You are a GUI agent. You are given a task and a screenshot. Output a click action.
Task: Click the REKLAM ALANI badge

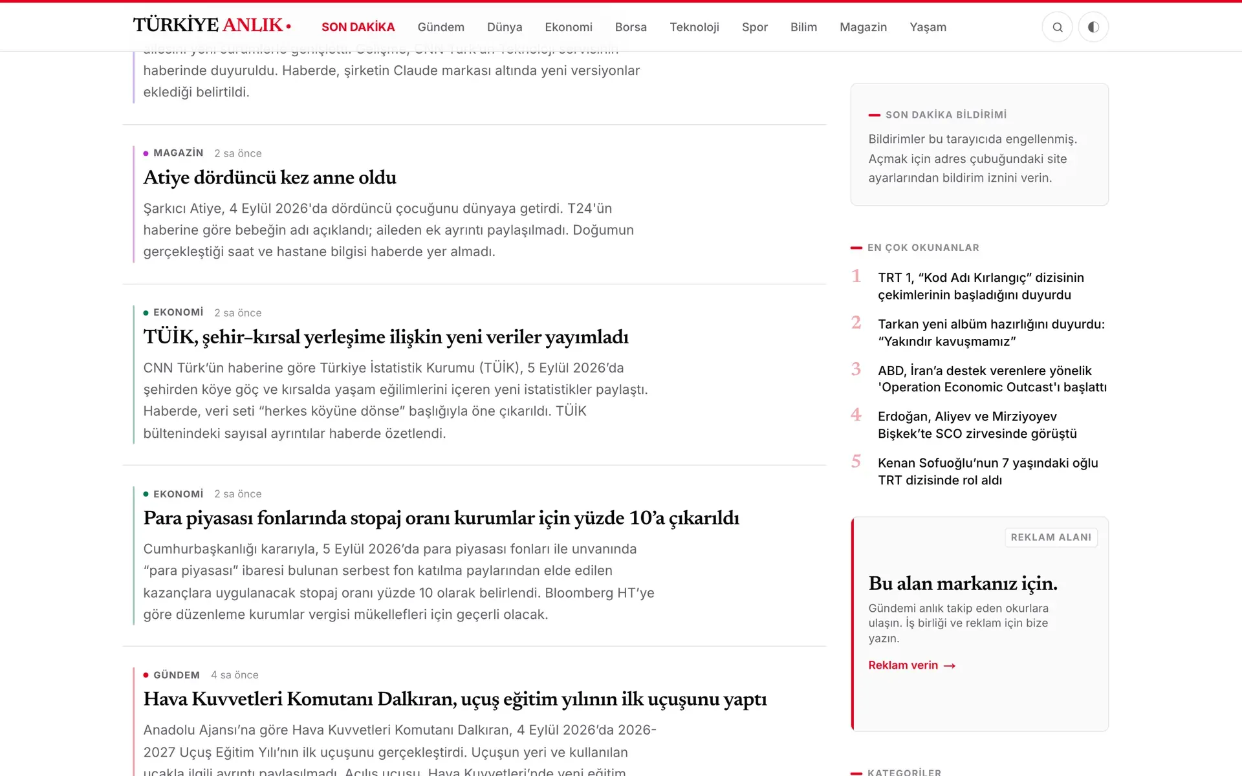[x=1051, y=537]
